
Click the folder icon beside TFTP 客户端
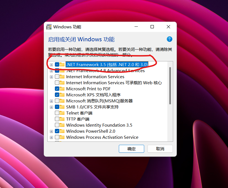tap(62, 119)
